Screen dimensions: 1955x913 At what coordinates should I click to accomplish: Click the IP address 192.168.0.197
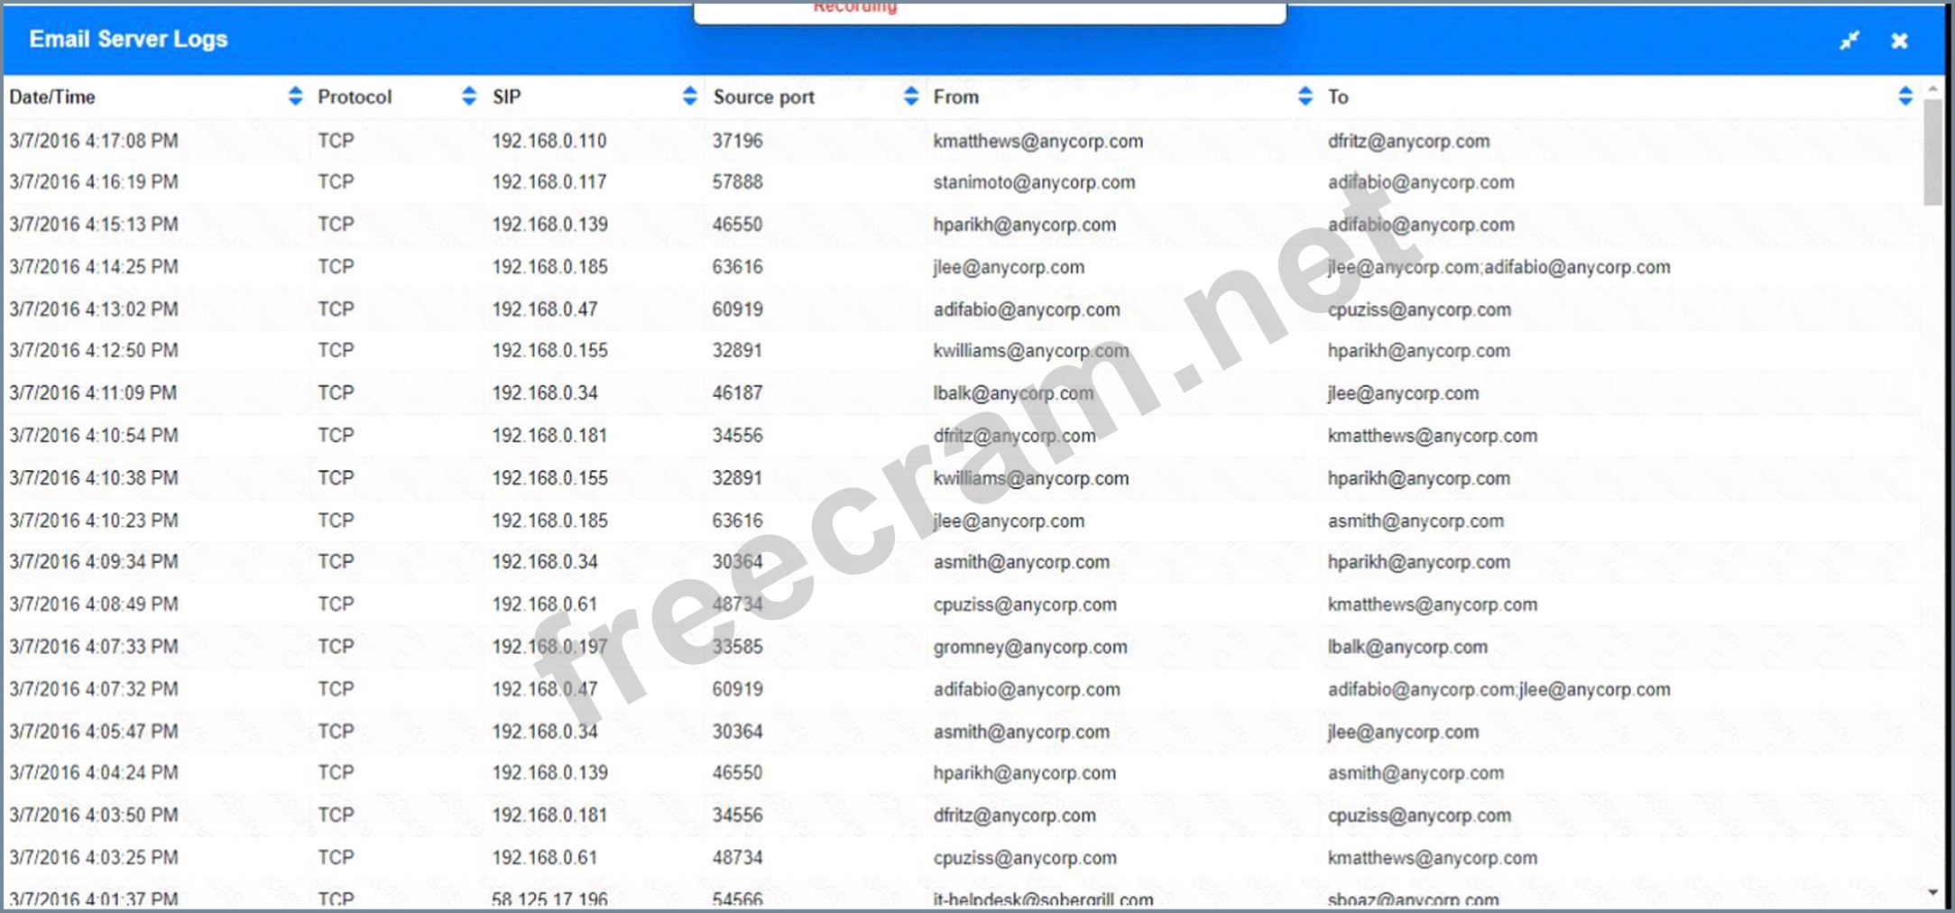pos(549,647)
